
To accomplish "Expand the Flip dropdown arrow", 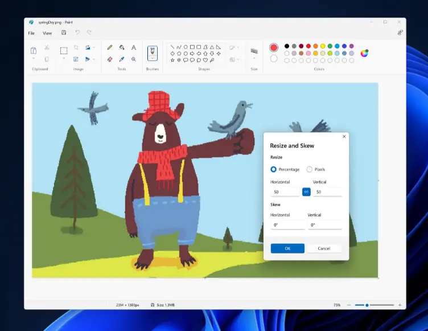I will (x=94, y=59).
